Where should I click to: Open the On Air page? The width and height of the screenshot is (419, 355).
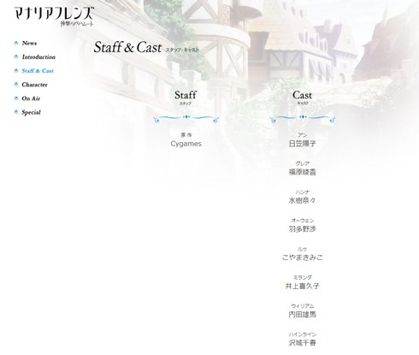point(31,98)
